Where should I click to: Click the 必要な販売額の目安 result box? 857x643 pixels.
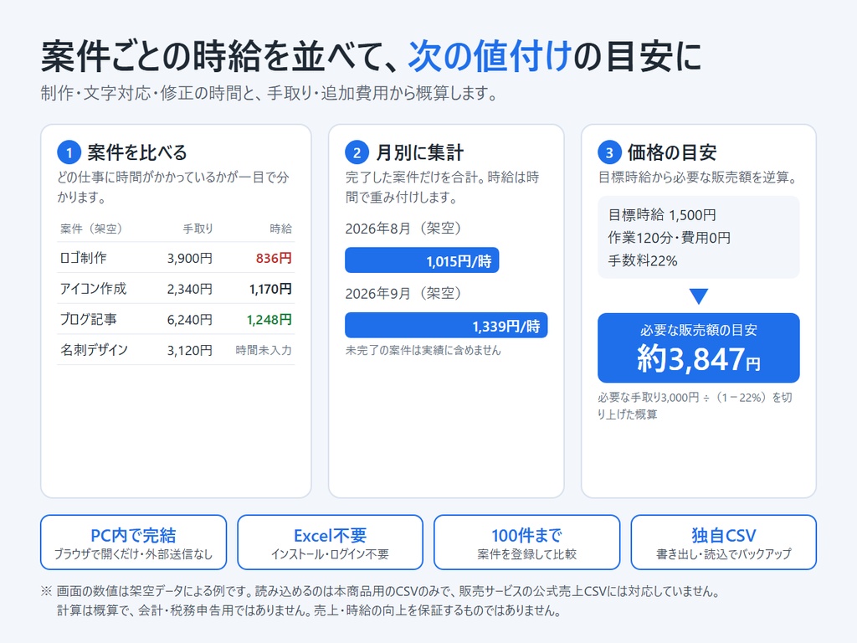(699, 347)
